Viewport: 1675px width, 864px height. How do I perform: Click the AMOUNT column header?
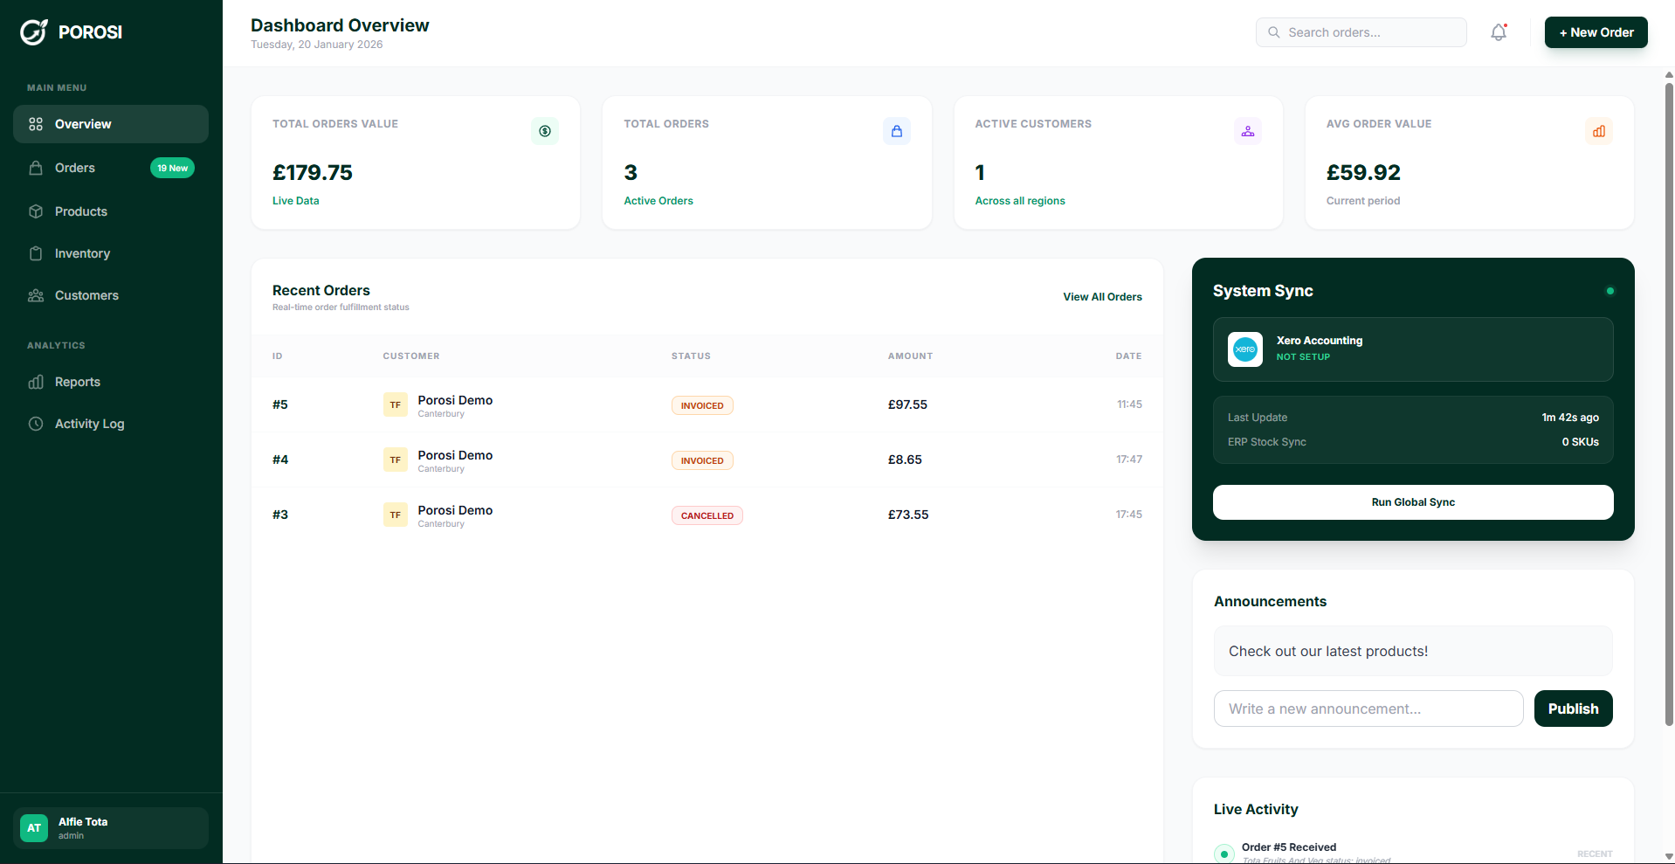[910, 356]
